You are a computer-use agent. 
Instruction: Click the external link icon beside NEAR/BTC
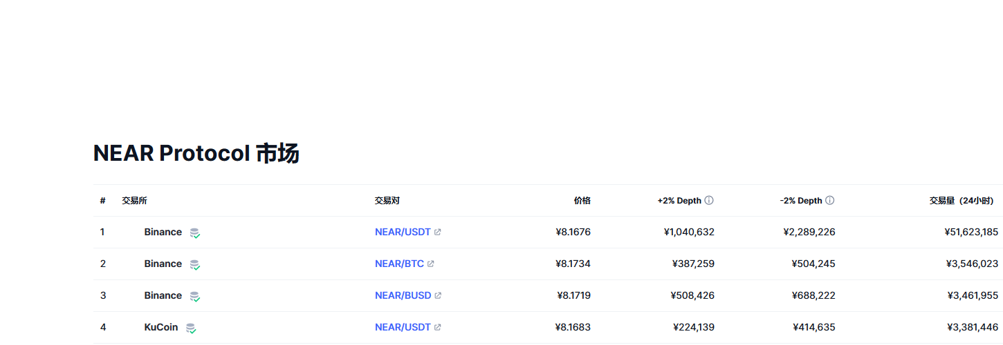coord(431,264)
